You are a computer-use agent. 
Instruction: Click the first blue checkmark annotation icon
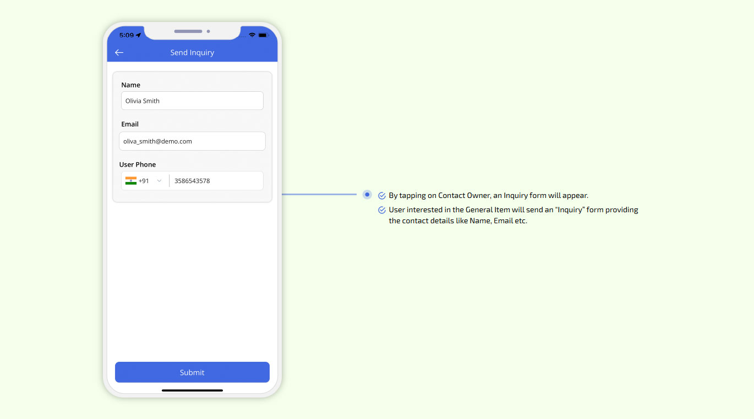pos(381,195)
